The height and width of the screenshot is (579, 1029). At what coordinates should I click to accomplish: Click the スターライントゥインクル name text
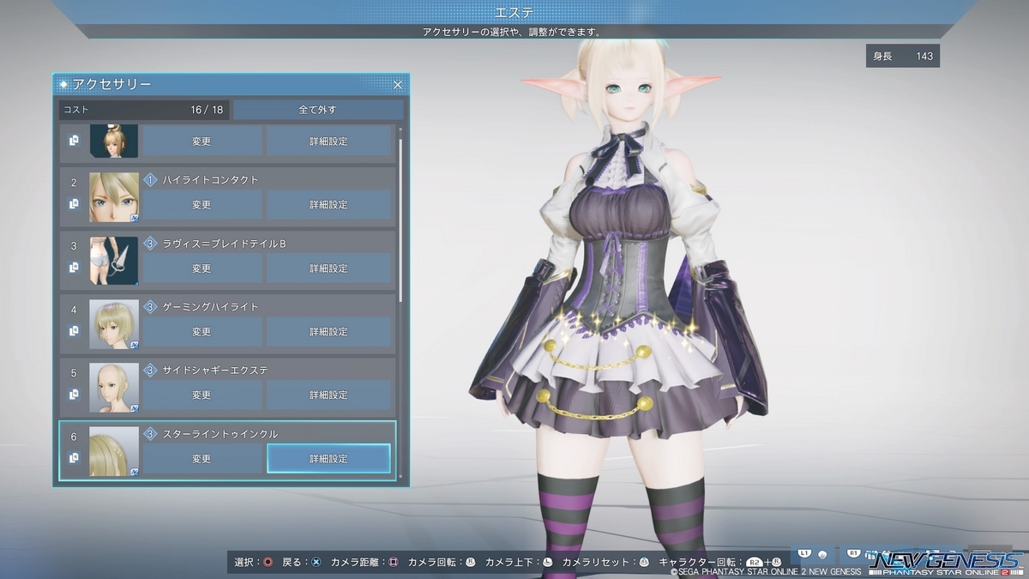click(220, 434)
